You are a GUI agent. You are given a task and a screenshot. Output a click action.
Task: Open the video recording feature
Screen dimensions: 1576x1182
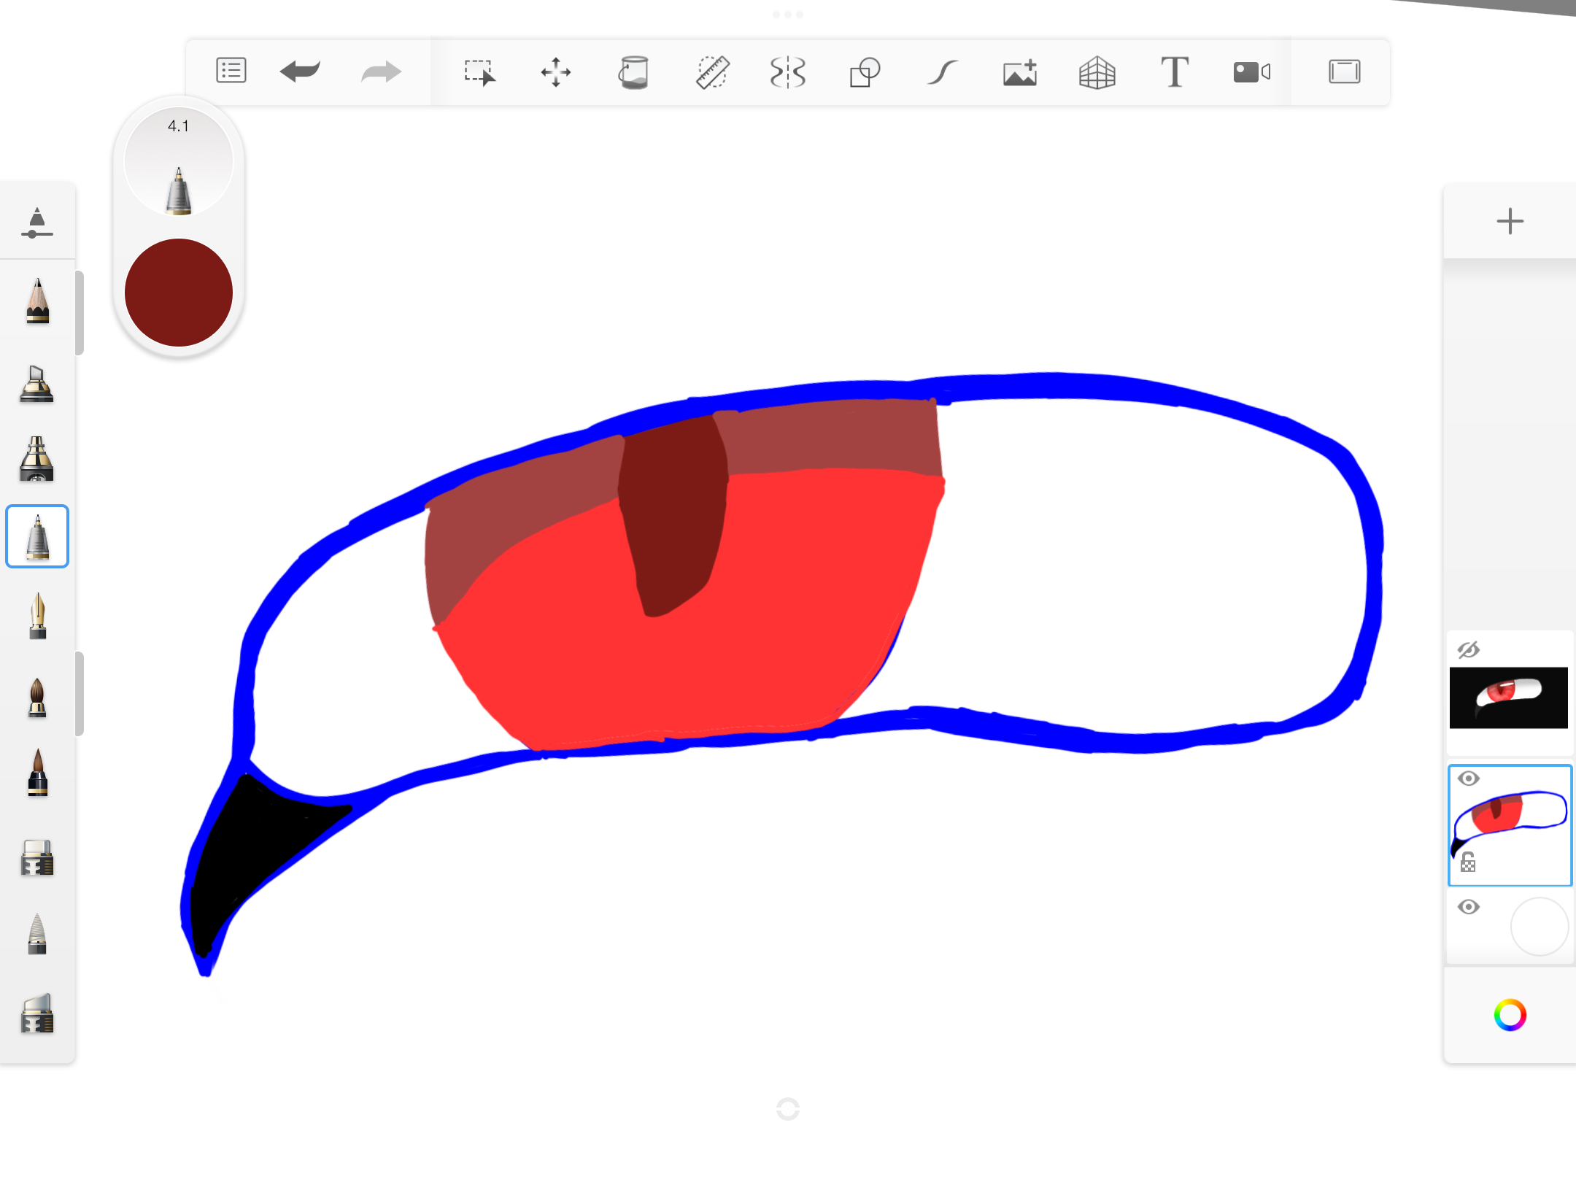click(x=1251, y=72)
